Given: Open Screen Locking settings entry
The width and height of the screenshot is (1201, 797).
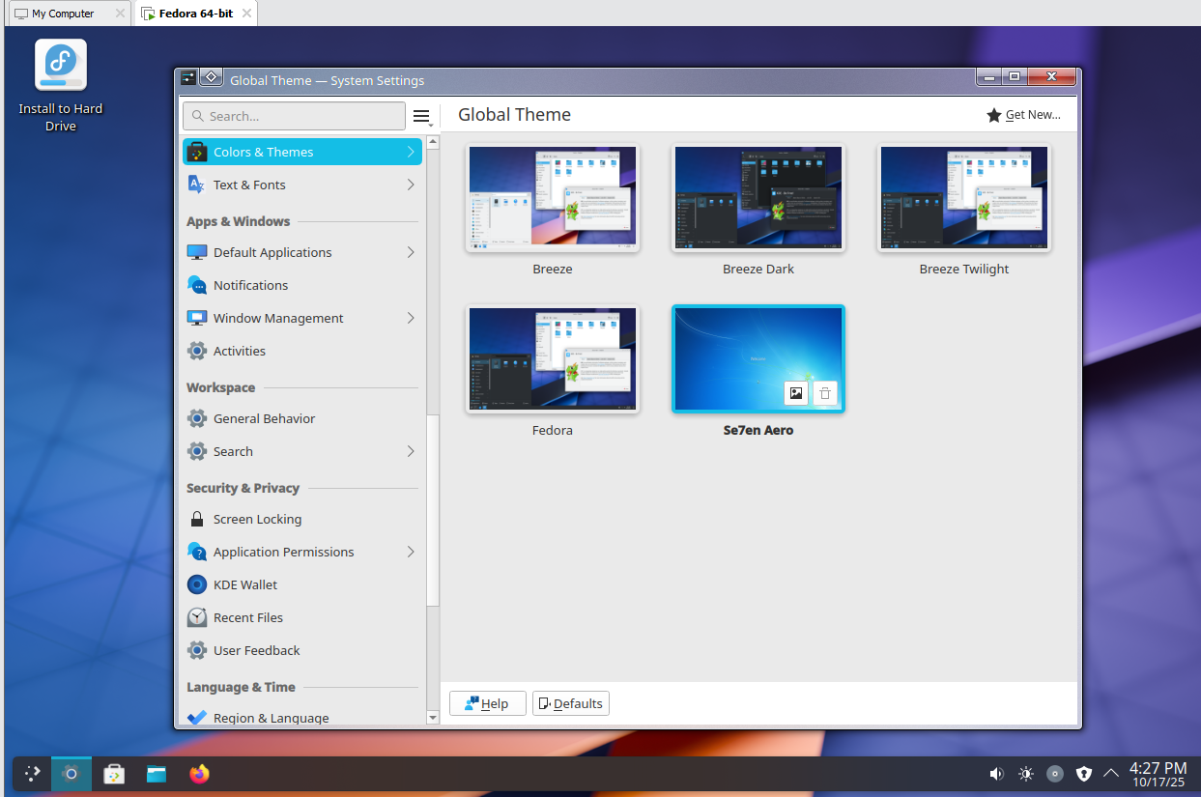Looking at the screenshot, I should click(302, 519).
